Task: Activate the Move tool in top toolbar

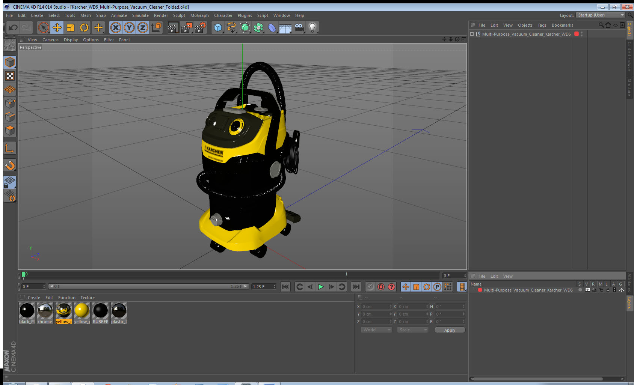Action: pyautogui.click(x=57, y=27)
